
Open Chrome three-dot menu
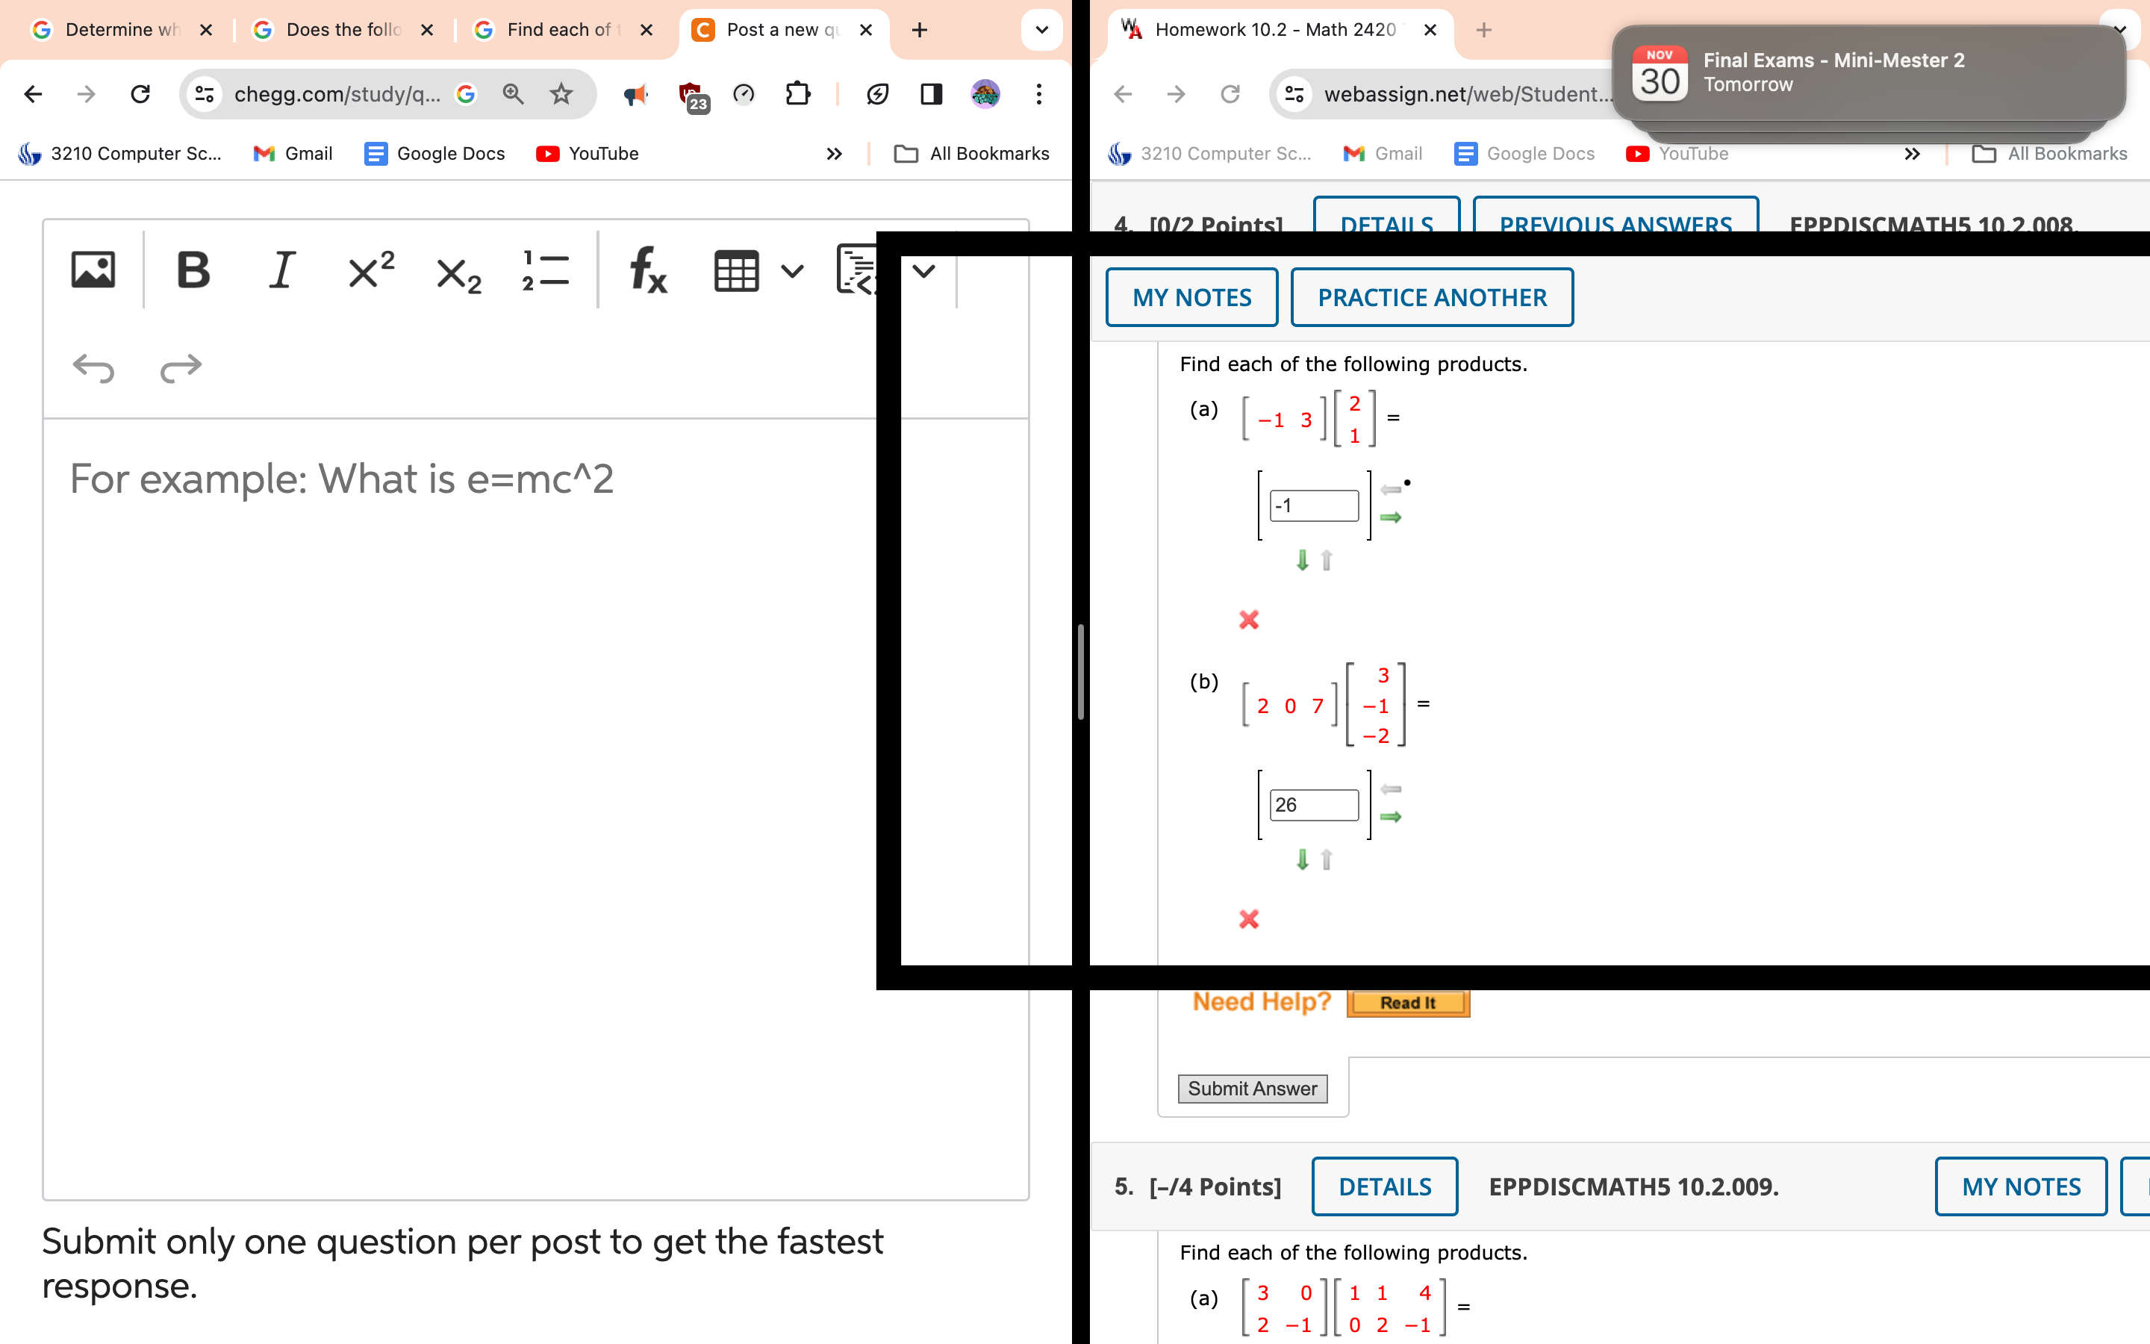coord(1038,93)
